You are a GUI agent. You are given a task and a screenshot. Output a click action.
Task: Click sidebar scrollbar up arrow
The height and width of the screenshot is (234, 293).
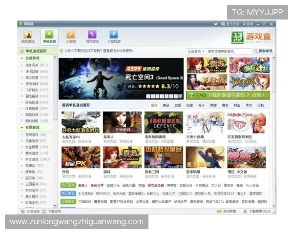tap(55, 57)
